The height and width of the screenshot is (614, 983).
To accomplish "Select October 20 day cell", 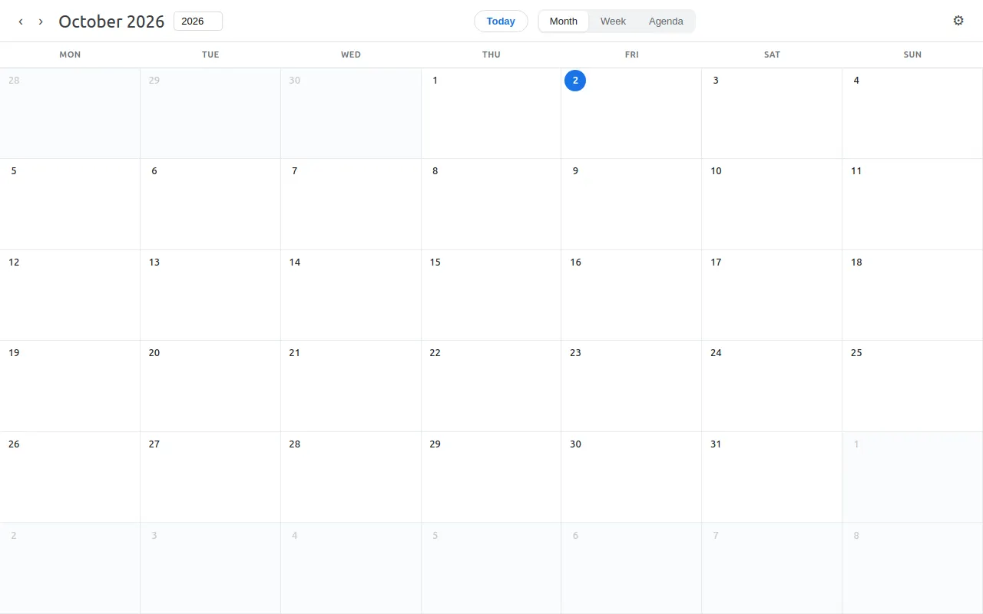I will point(210,386).
